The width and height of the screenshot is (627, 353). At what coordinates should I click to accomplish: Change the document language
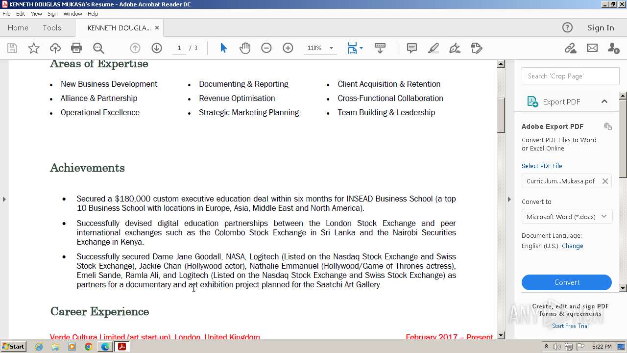pyautogui.click(x=572, y=246)
